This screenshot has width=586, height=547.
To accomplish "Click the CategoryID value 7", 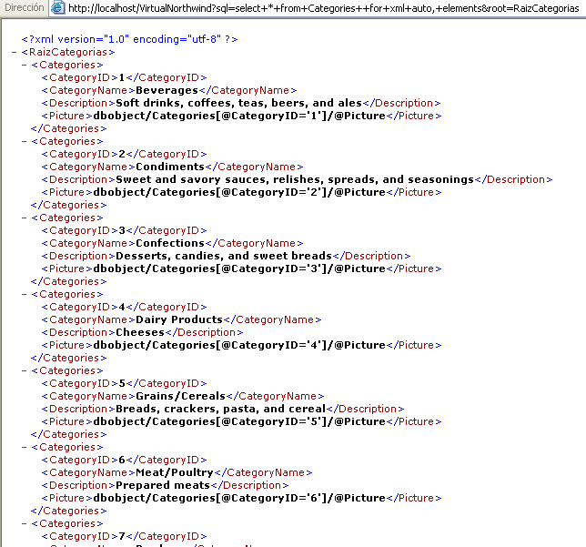I will [x=122, y=536].
